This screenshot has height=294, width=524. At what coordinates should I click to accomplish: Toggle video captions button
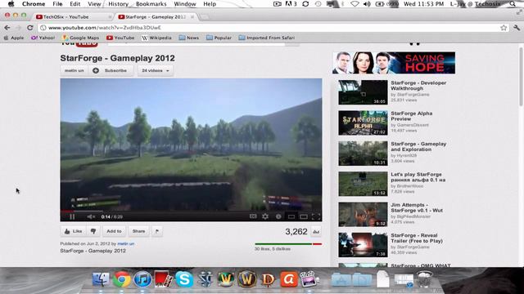tap(253, 216)
